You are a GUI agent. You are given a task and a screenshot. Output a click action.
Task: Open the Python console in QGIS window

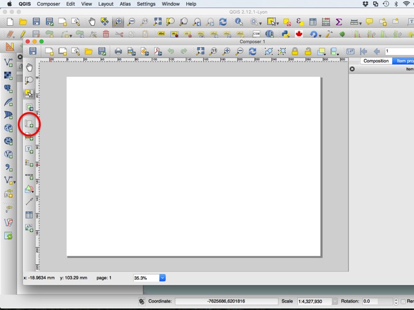tap(286, 34)
